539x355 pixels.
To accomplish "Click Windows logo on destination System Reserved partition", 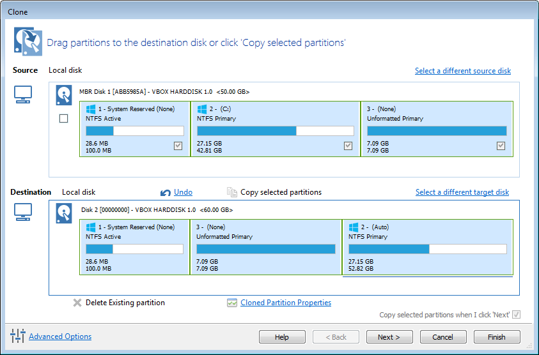I will point(91,227).
